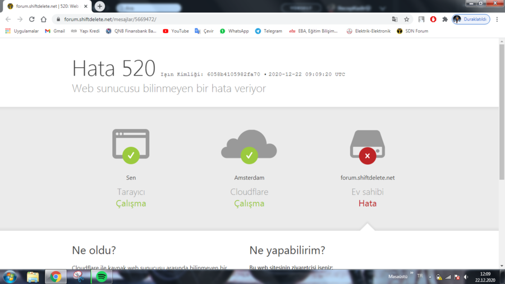Open the red Opera-style extension icon
Screen dimensions: 505x284
tap(433, 19)
